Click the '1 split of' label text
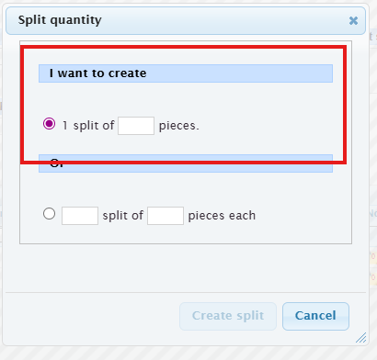The height and width of the screenshot is (360, 377). 88,126
